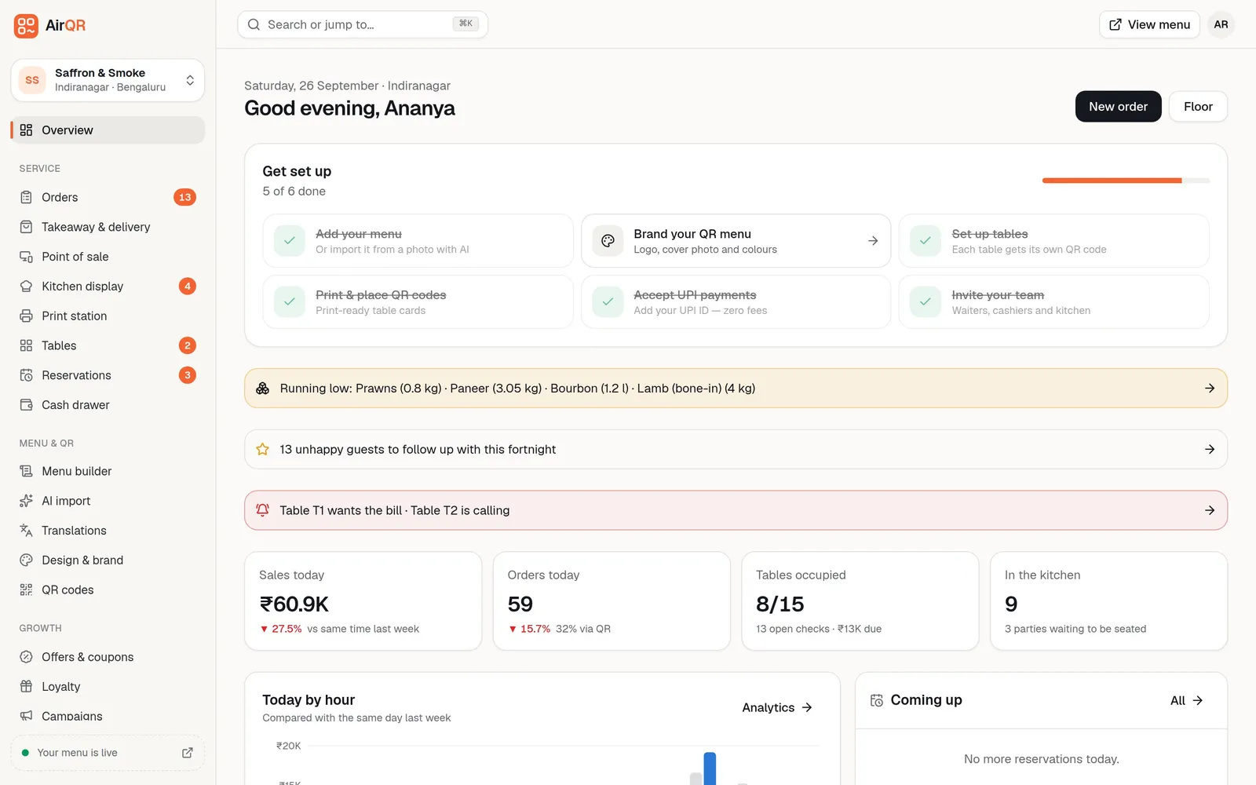Open the Saffron & Smoke location switcher
The image size is (1256, 785).
[x=108, y=80]
